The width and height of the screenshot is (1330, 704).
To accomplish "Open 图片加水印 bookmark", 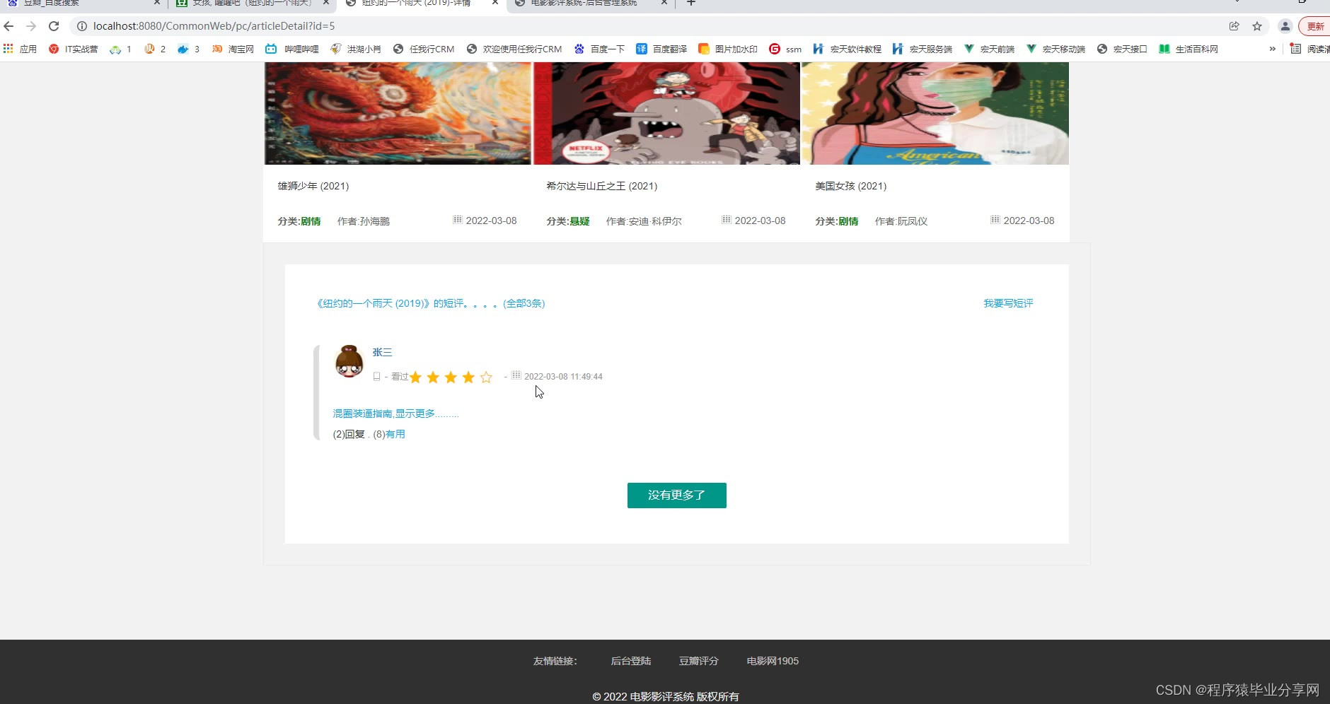I will coord(727,49).
